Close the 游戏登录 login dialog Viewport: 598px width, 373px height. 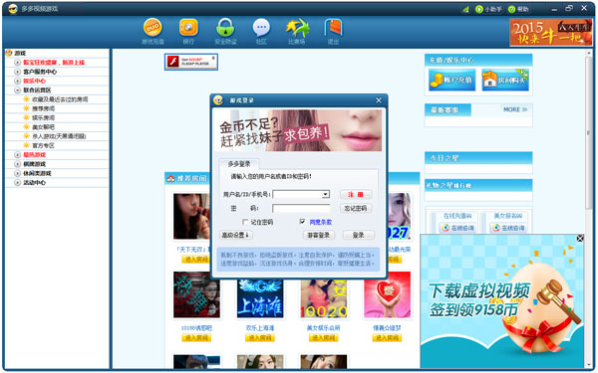coord(379,100)
